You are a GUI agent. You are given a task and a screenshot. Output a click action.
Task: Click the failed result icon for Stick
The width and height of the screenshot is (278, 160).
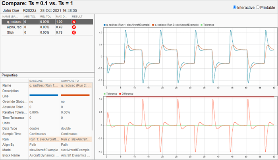[74, 32]
